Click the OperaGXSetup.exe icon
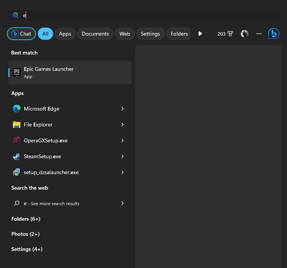 pyautogui.click(x=17, y=140)
